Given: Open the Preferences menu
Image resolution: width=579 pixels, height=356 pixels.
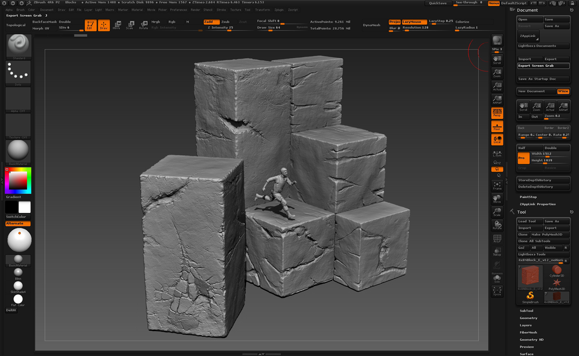Looking at the screenshot, I should [178, 10].
